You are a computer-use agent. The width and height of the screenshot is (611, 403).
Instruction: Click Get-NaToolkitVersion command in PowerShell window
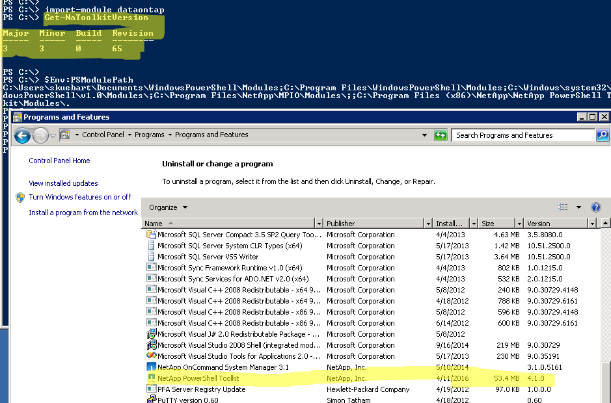[96, 18]
